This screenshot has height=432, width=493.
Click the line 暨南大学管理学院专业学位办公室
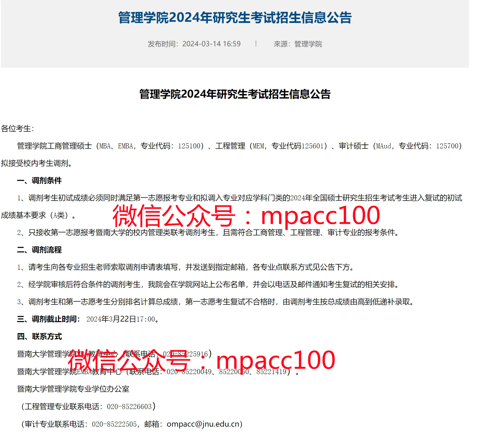pyautogui.click(x=73, y=389)
